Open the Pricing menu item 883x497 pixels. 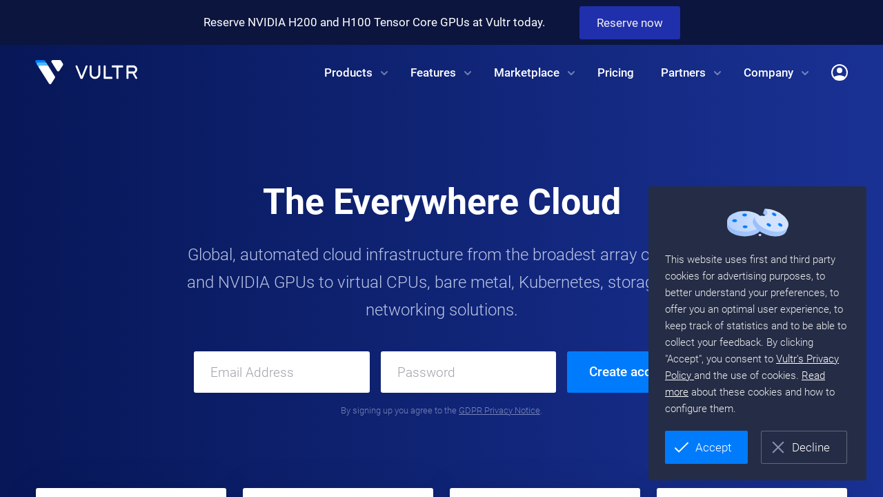(615, 72)
